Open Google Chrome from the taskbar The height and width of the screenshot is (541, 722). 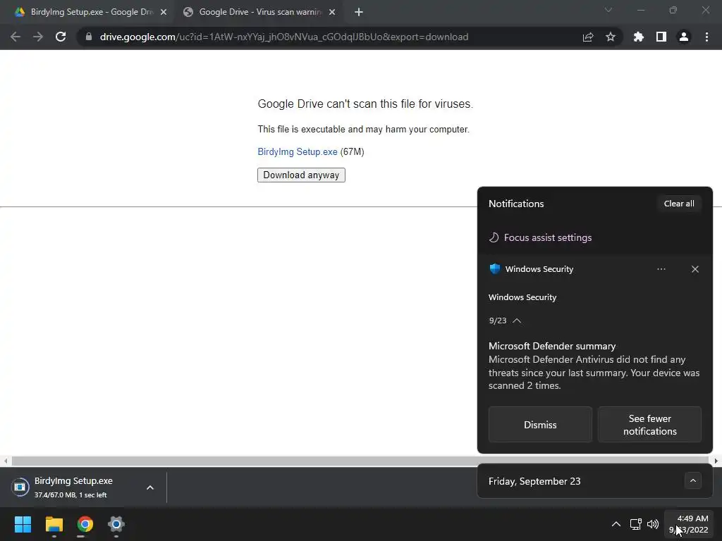click(x=85, y=524)
